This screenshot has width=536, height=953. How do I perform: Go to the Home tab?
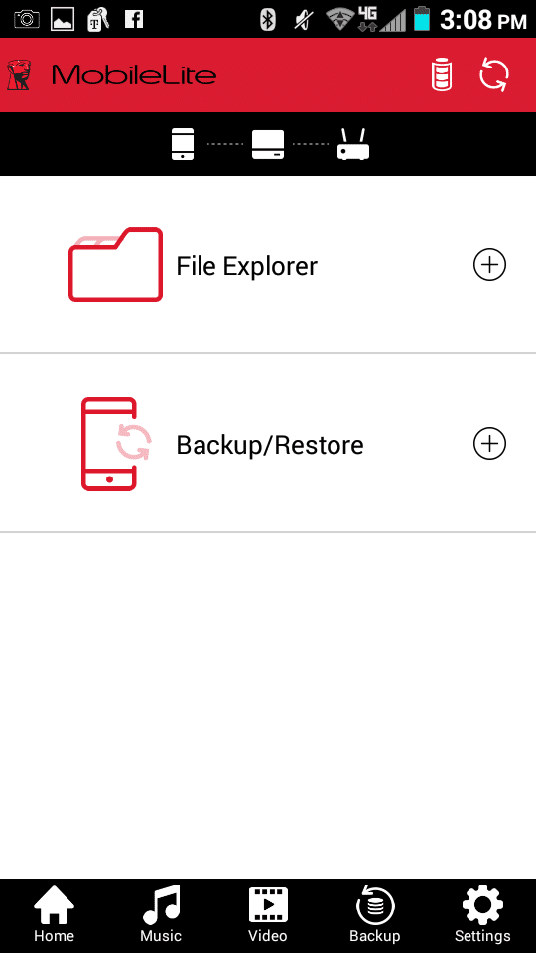tap(54, 914)
